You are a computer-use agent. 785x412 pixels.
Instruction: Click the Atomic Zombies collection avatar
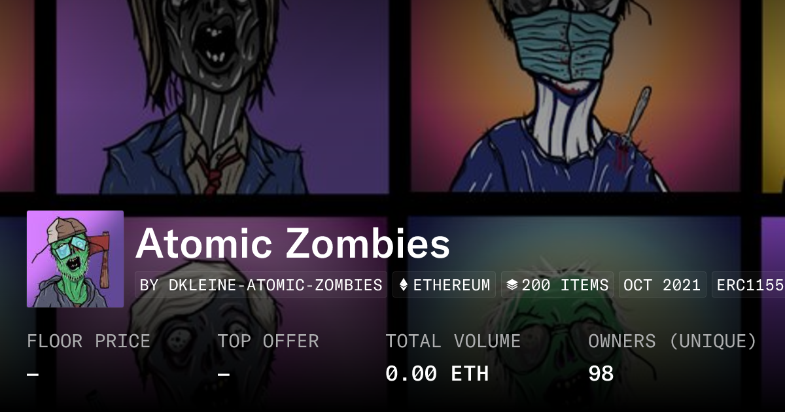click(x=75, y=259)
